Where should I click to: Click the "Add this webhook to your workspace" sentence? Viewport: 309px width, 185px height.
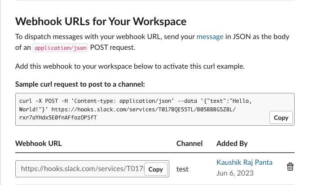pyautogui.click(x=130, y=66)
